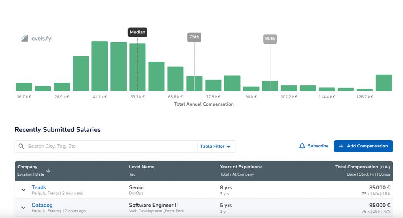Viewport: 403px width, 218px height.
Task: Open the Teads company link
Action: click(39, 187)
